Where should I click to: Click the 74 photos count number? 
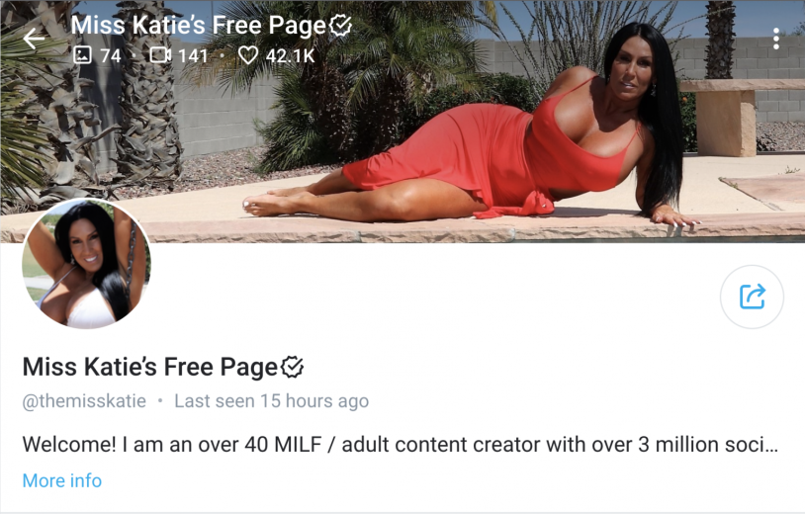pyautogui.click(x=111, y=55)
